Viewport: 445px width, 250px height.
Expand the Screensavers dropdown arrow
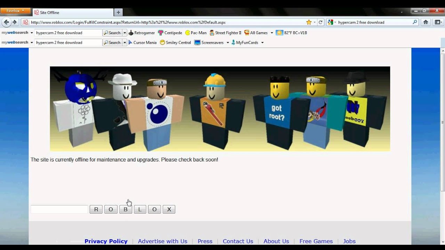pos(228,43)
